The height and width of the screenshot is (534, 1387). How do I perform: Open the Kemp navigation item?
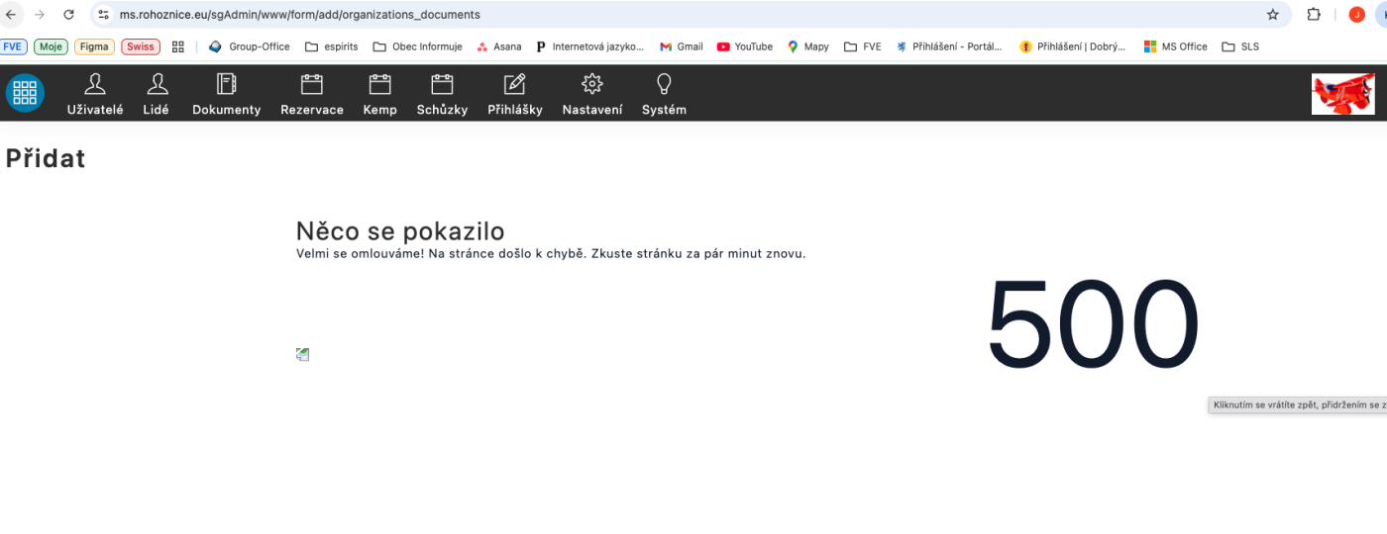pos(379,85)
